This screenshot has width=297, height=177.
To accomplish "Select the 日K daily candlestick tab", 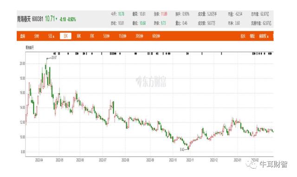I will click(65, 36).
